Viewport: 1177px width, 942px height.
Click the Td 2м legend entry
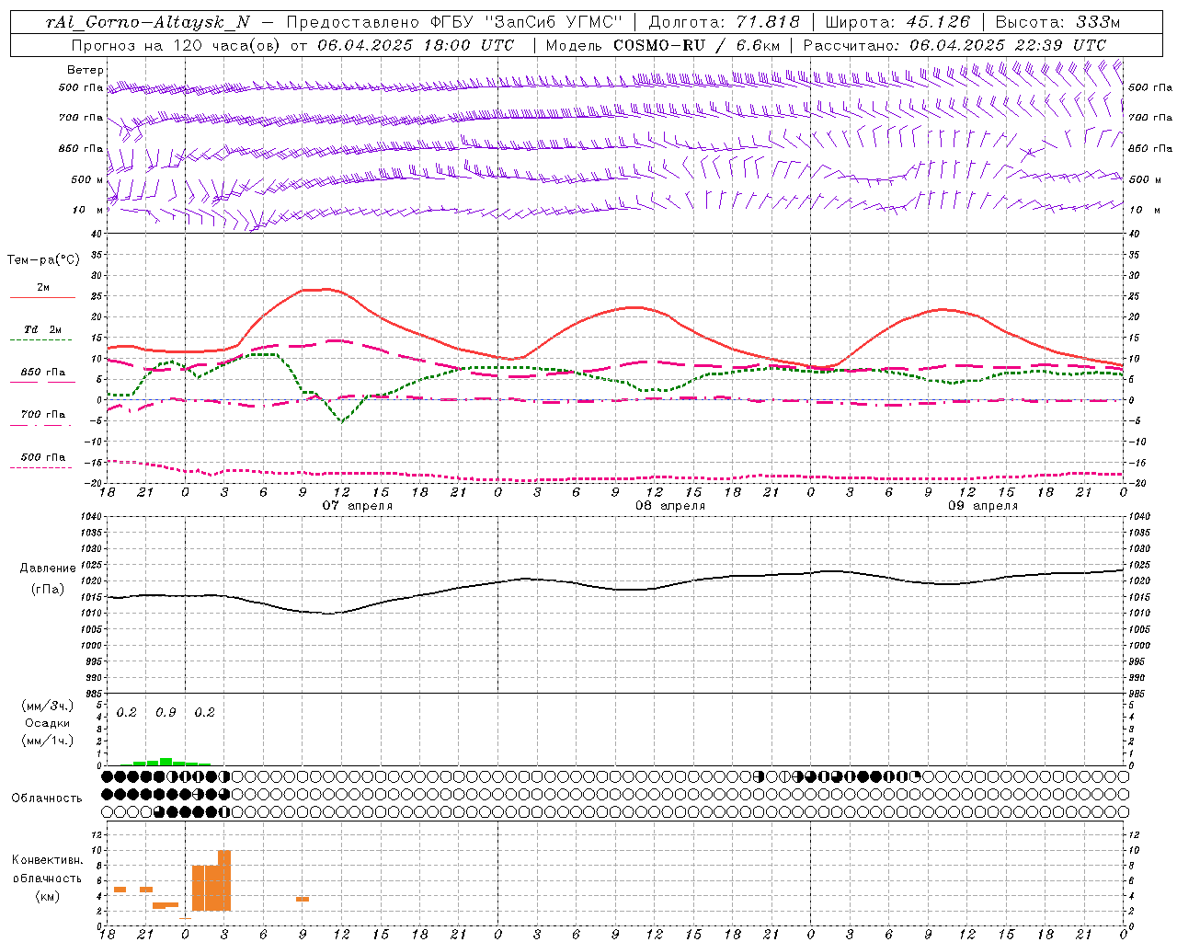[x=42, y=329]
